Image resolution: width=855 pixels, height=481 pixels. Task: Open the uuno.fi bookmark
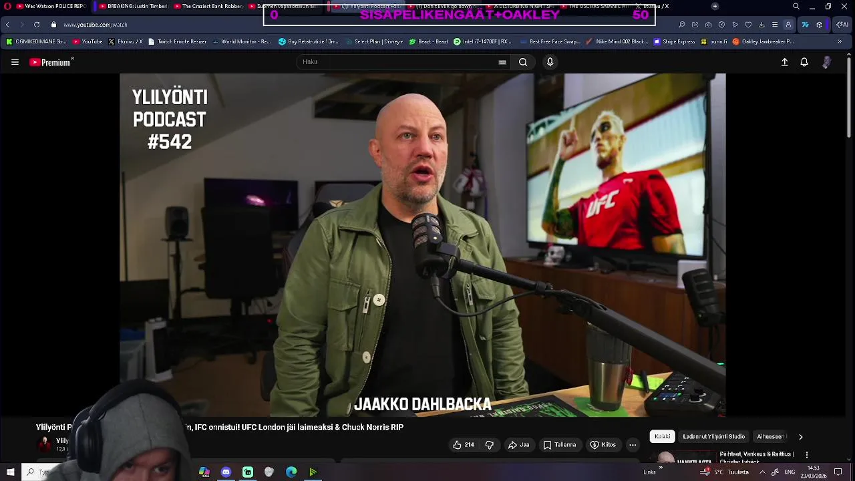(713, 41)
